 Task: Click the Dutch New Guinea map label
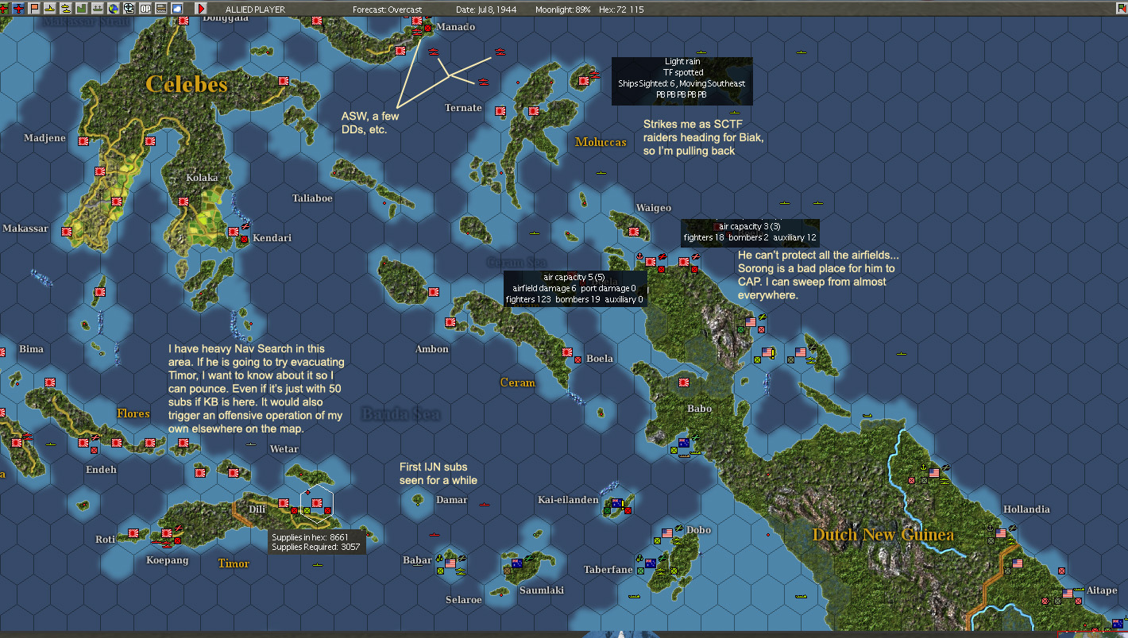click(x=883, y=535)
